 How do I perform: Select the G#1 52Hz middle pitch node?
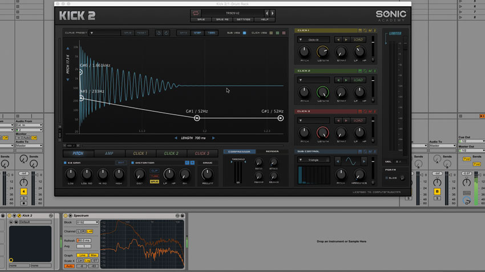pyautogui.click(x=197, y=118)
